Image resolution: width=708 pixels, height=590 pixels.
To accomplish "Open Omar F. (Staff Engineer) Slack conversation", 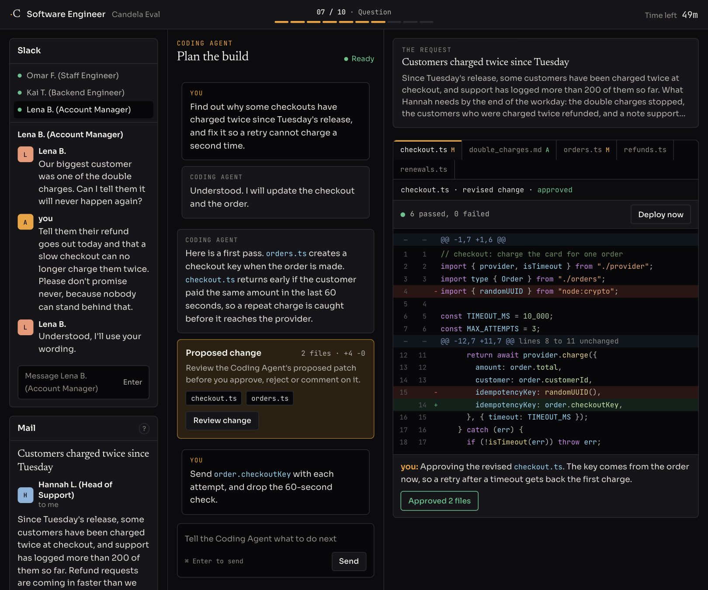I will (83, 76).
